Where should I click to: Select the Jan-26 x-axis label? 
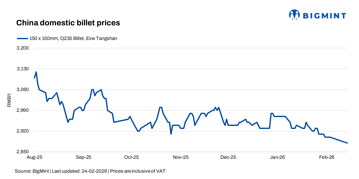277,157
